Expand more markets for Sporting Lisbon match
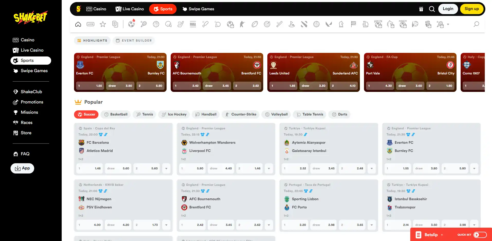The height and width of the screenshot is (241, 492). (x=372, y=225)
